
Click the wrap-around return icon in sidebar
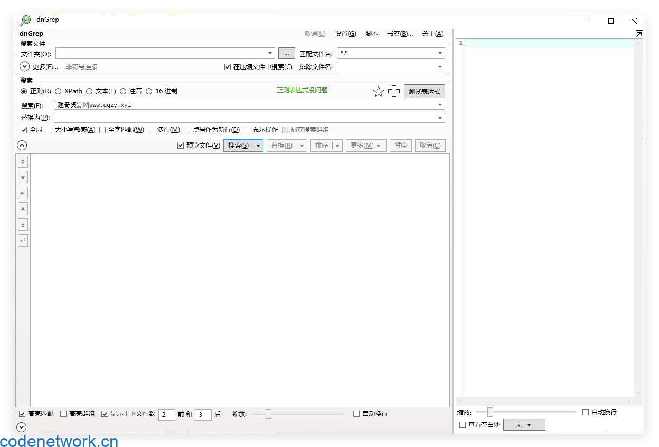(x=23, y=240)
